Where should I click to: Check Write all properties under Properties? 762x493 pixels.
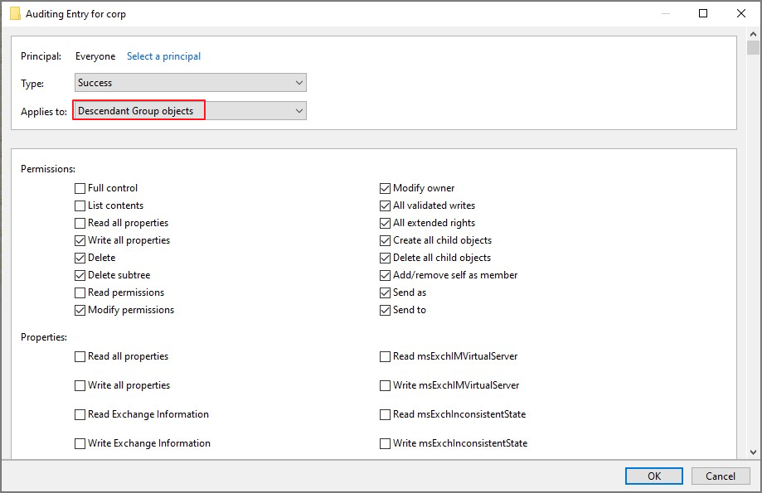pyautogui.click(x=80, y=385)
